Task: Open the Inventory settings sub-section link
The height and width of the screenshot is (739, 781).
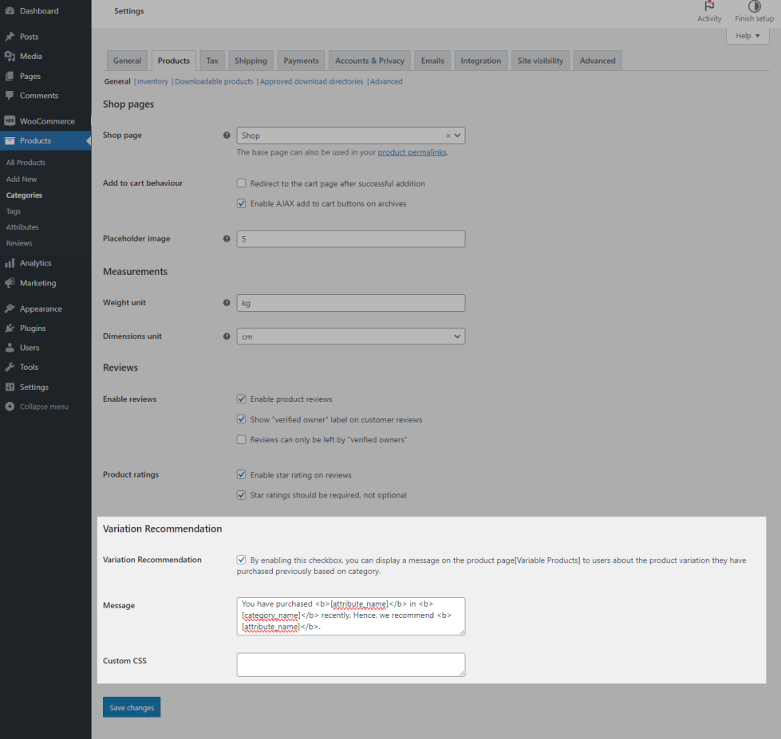Action: 152,81
